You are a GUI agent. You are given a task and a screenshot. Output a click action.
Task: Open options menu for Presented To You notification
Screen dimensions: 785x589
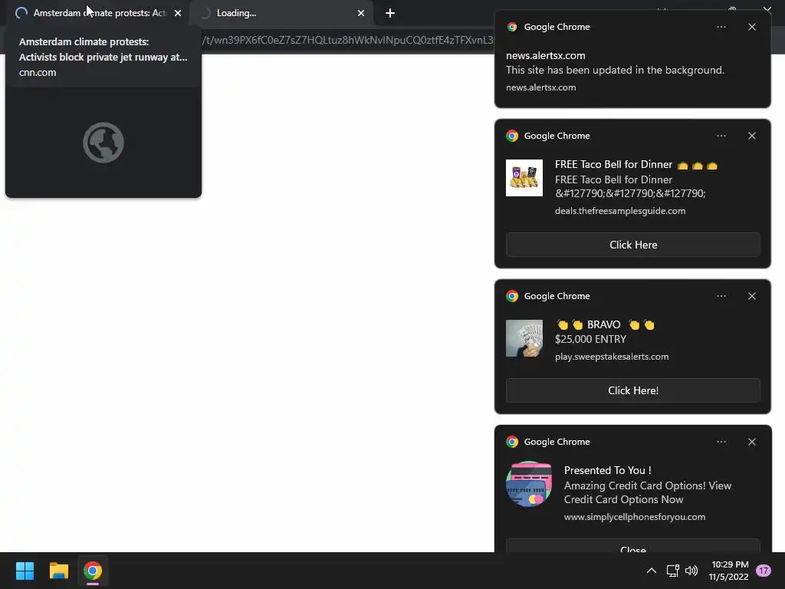(x=721, y=442)
